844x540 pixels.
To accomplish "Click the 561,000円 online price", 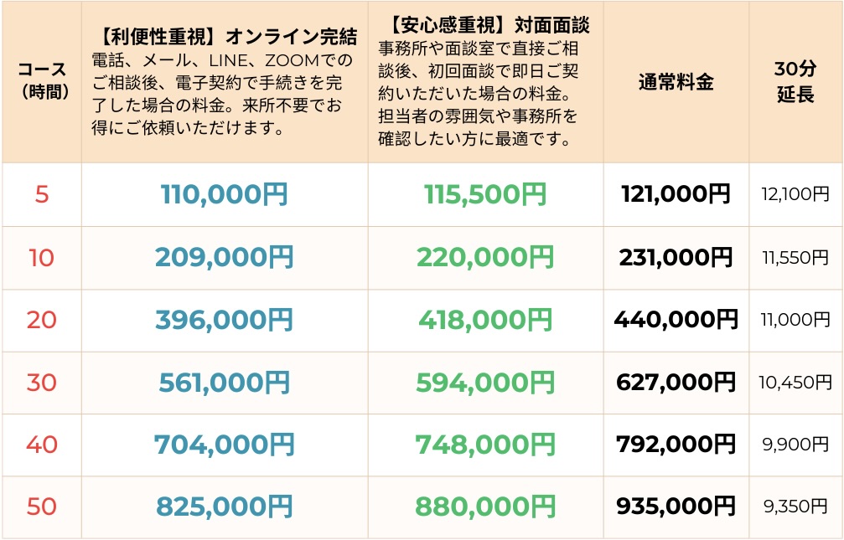I will pos(224,383).
